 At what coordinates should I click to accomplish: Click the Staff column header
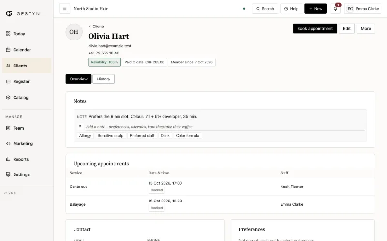284,173
